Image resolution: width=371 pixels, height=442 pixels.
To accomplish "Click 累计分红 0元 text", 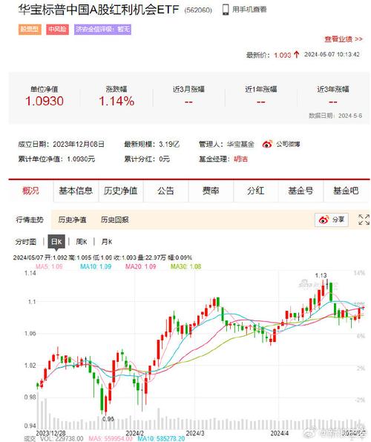I will point(147,159).
